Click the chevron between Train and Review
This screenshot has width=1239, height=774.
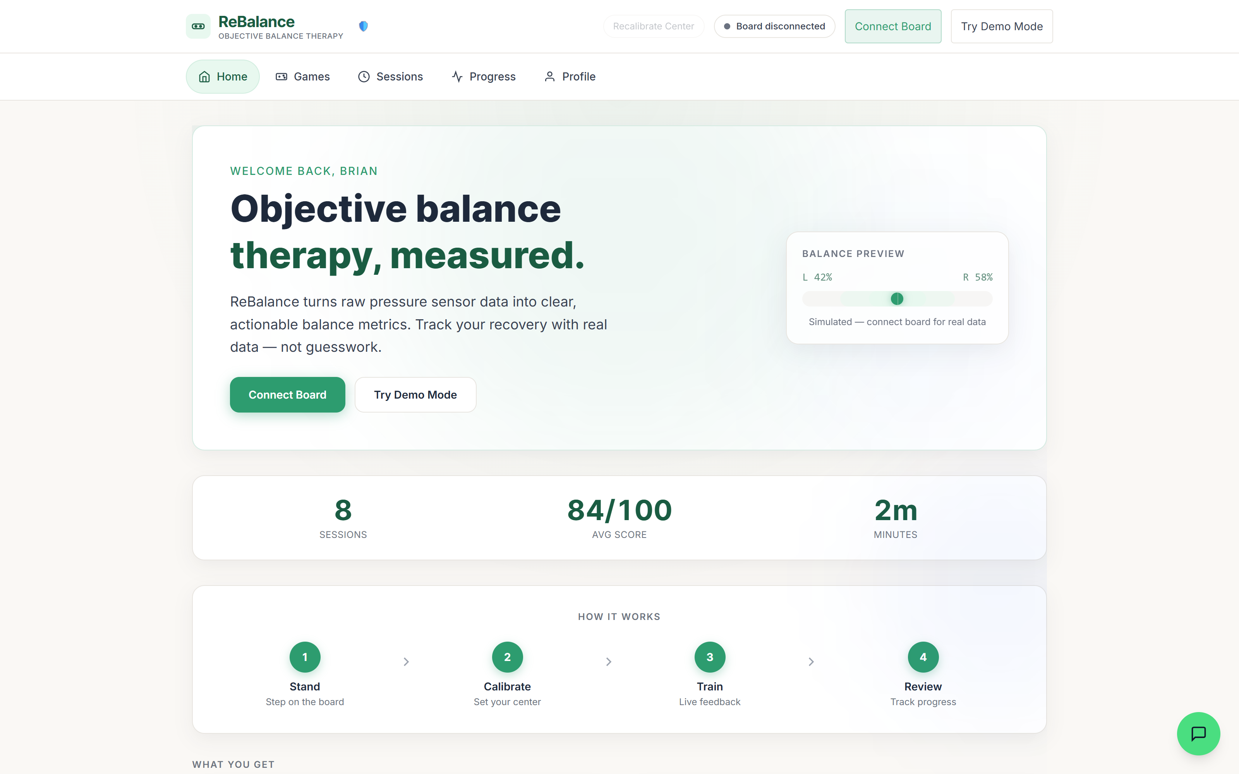point(811,662)
